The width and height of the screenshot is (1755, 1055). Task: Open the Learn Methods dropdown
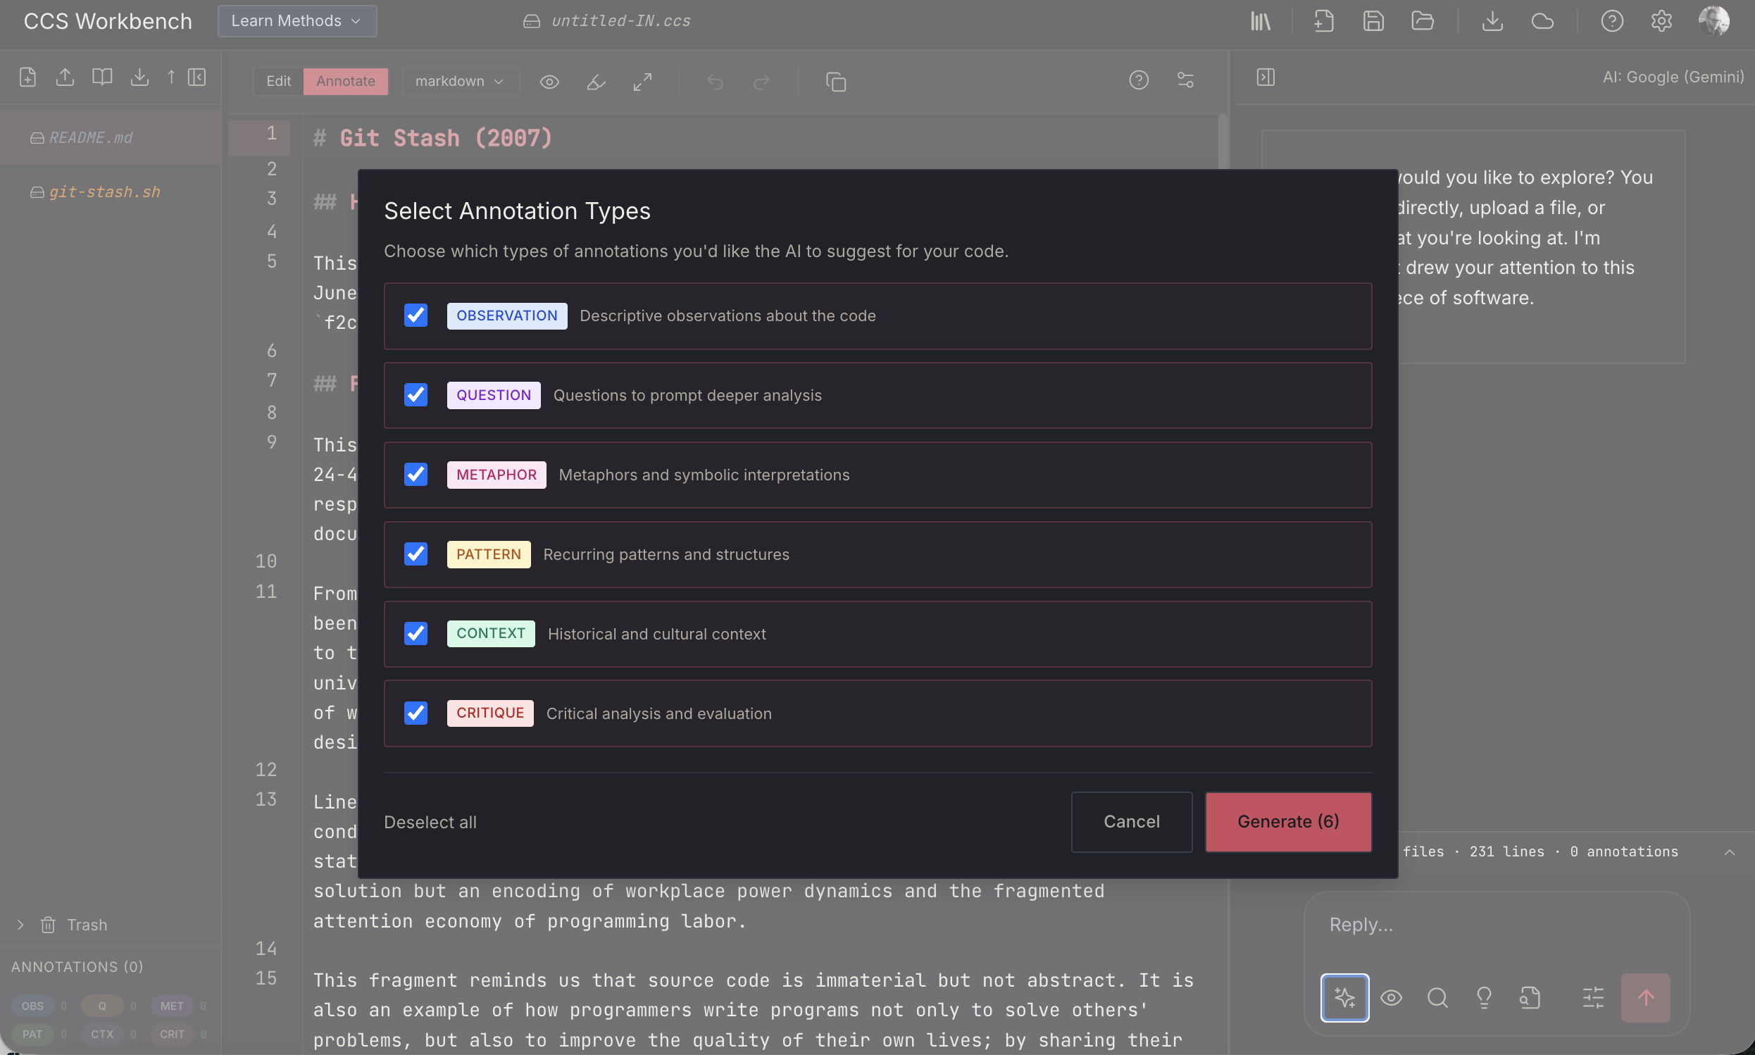tap(296, 21)
